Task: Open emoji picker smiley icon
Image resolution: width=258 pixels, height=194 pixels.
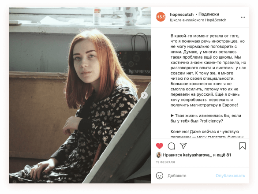Action: click(160, 175)
